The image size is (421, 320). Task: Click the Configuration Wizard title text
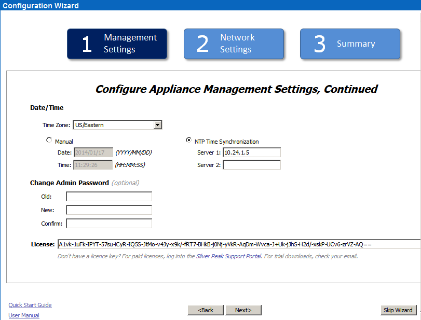pyautogui.click(x=40, y=6)
